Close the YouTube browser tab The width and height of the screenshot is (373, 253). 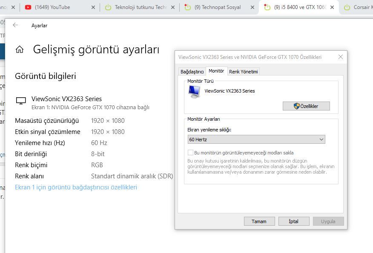point(93,7)
